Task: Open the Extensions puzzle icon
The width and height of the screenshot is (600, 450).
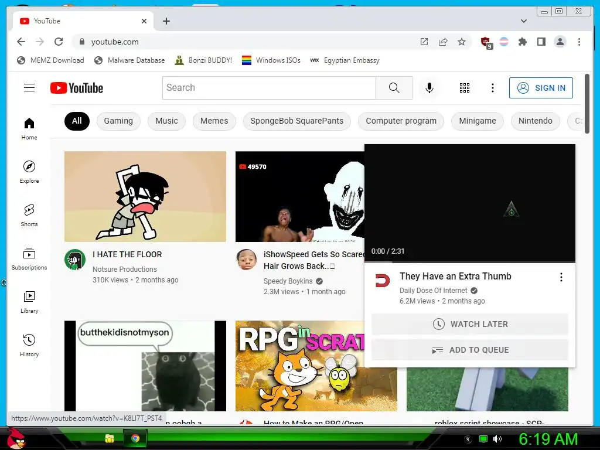Action: tap(522, 42)
